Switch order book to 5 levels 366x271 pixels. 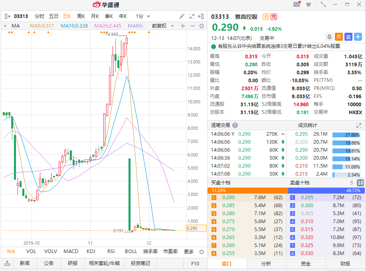point(352,183)
